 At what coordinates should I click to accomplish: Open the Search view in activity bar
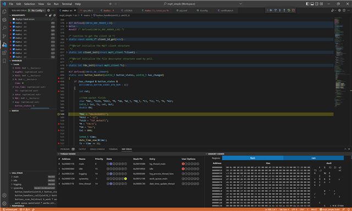coord(4,28)
